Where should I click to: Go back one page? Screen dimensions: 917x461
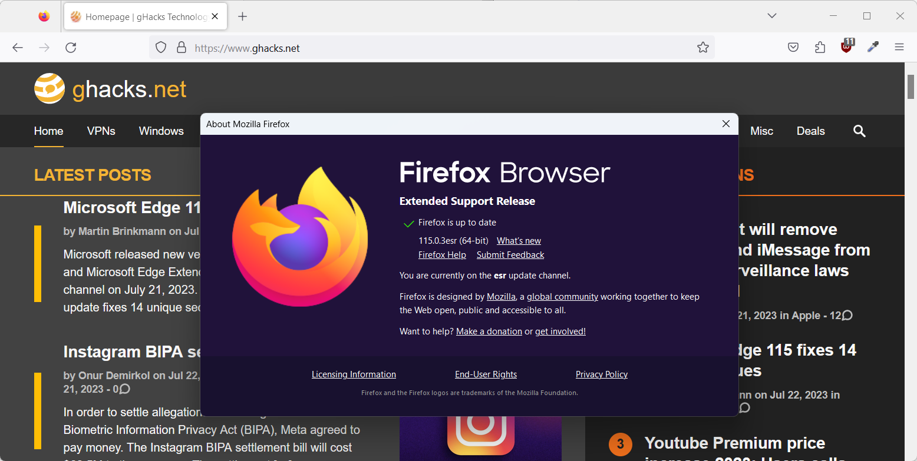point(18,48)
